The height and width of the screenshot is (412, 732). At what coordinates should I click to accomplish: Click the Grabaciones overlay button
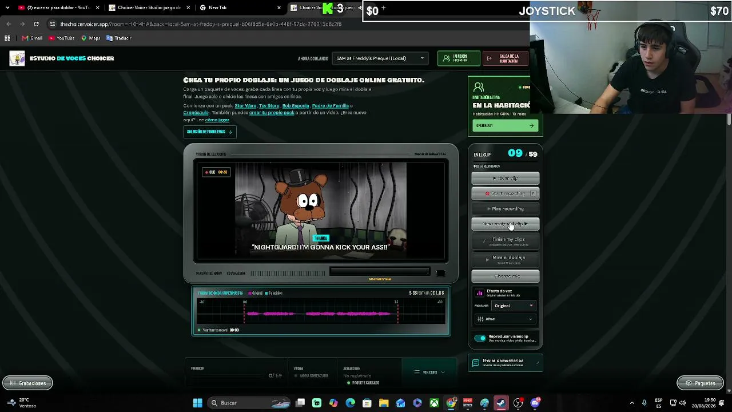28,383
